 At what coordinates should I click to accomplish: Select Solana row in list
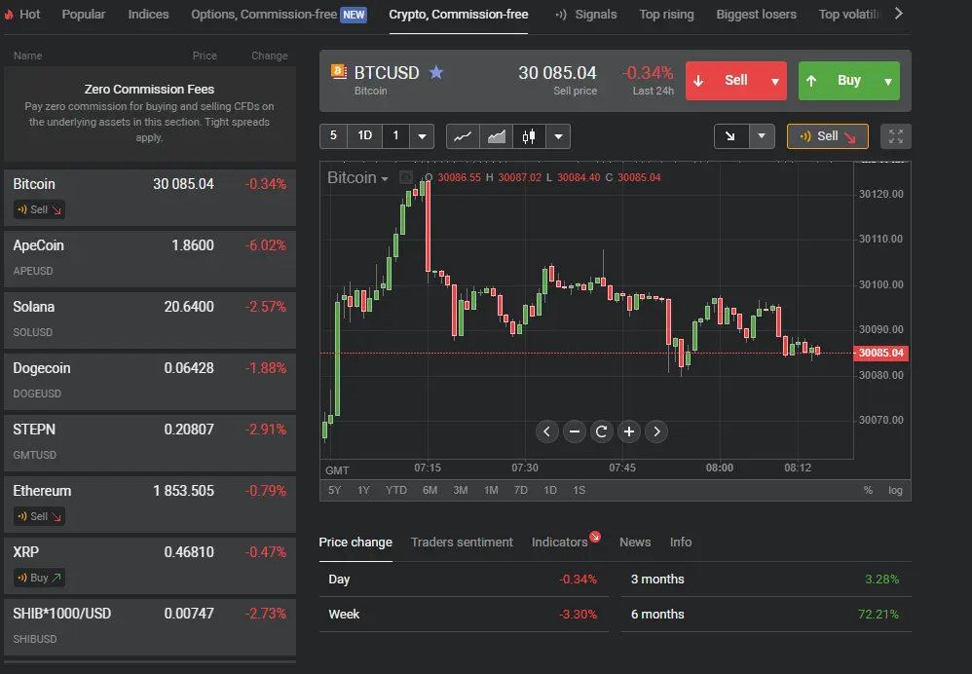150,319
